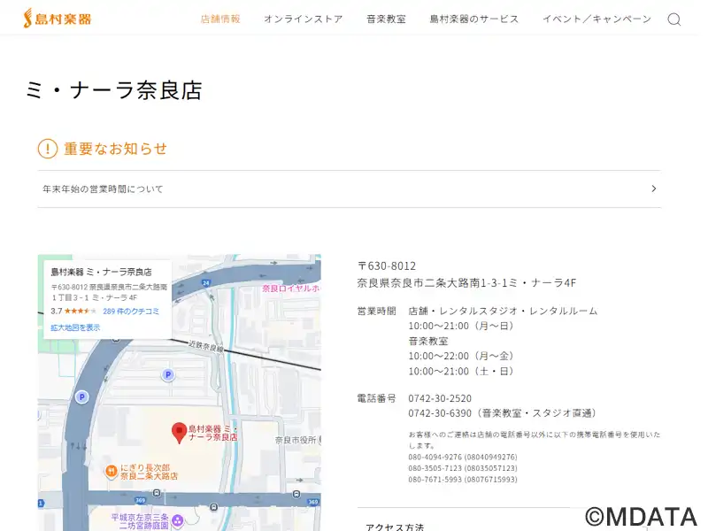Viewport: 708px width, 531px height.
Task: Click the 平城京左京三条二坊宮跡庭園 landmark icon
Action: [178, 521]
